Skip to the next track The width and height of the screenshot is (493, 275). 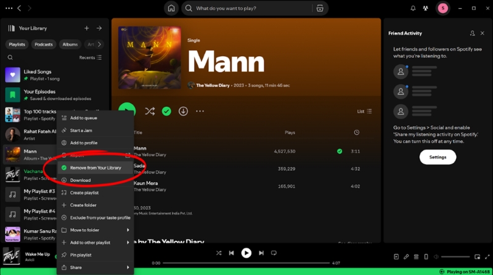261,253
